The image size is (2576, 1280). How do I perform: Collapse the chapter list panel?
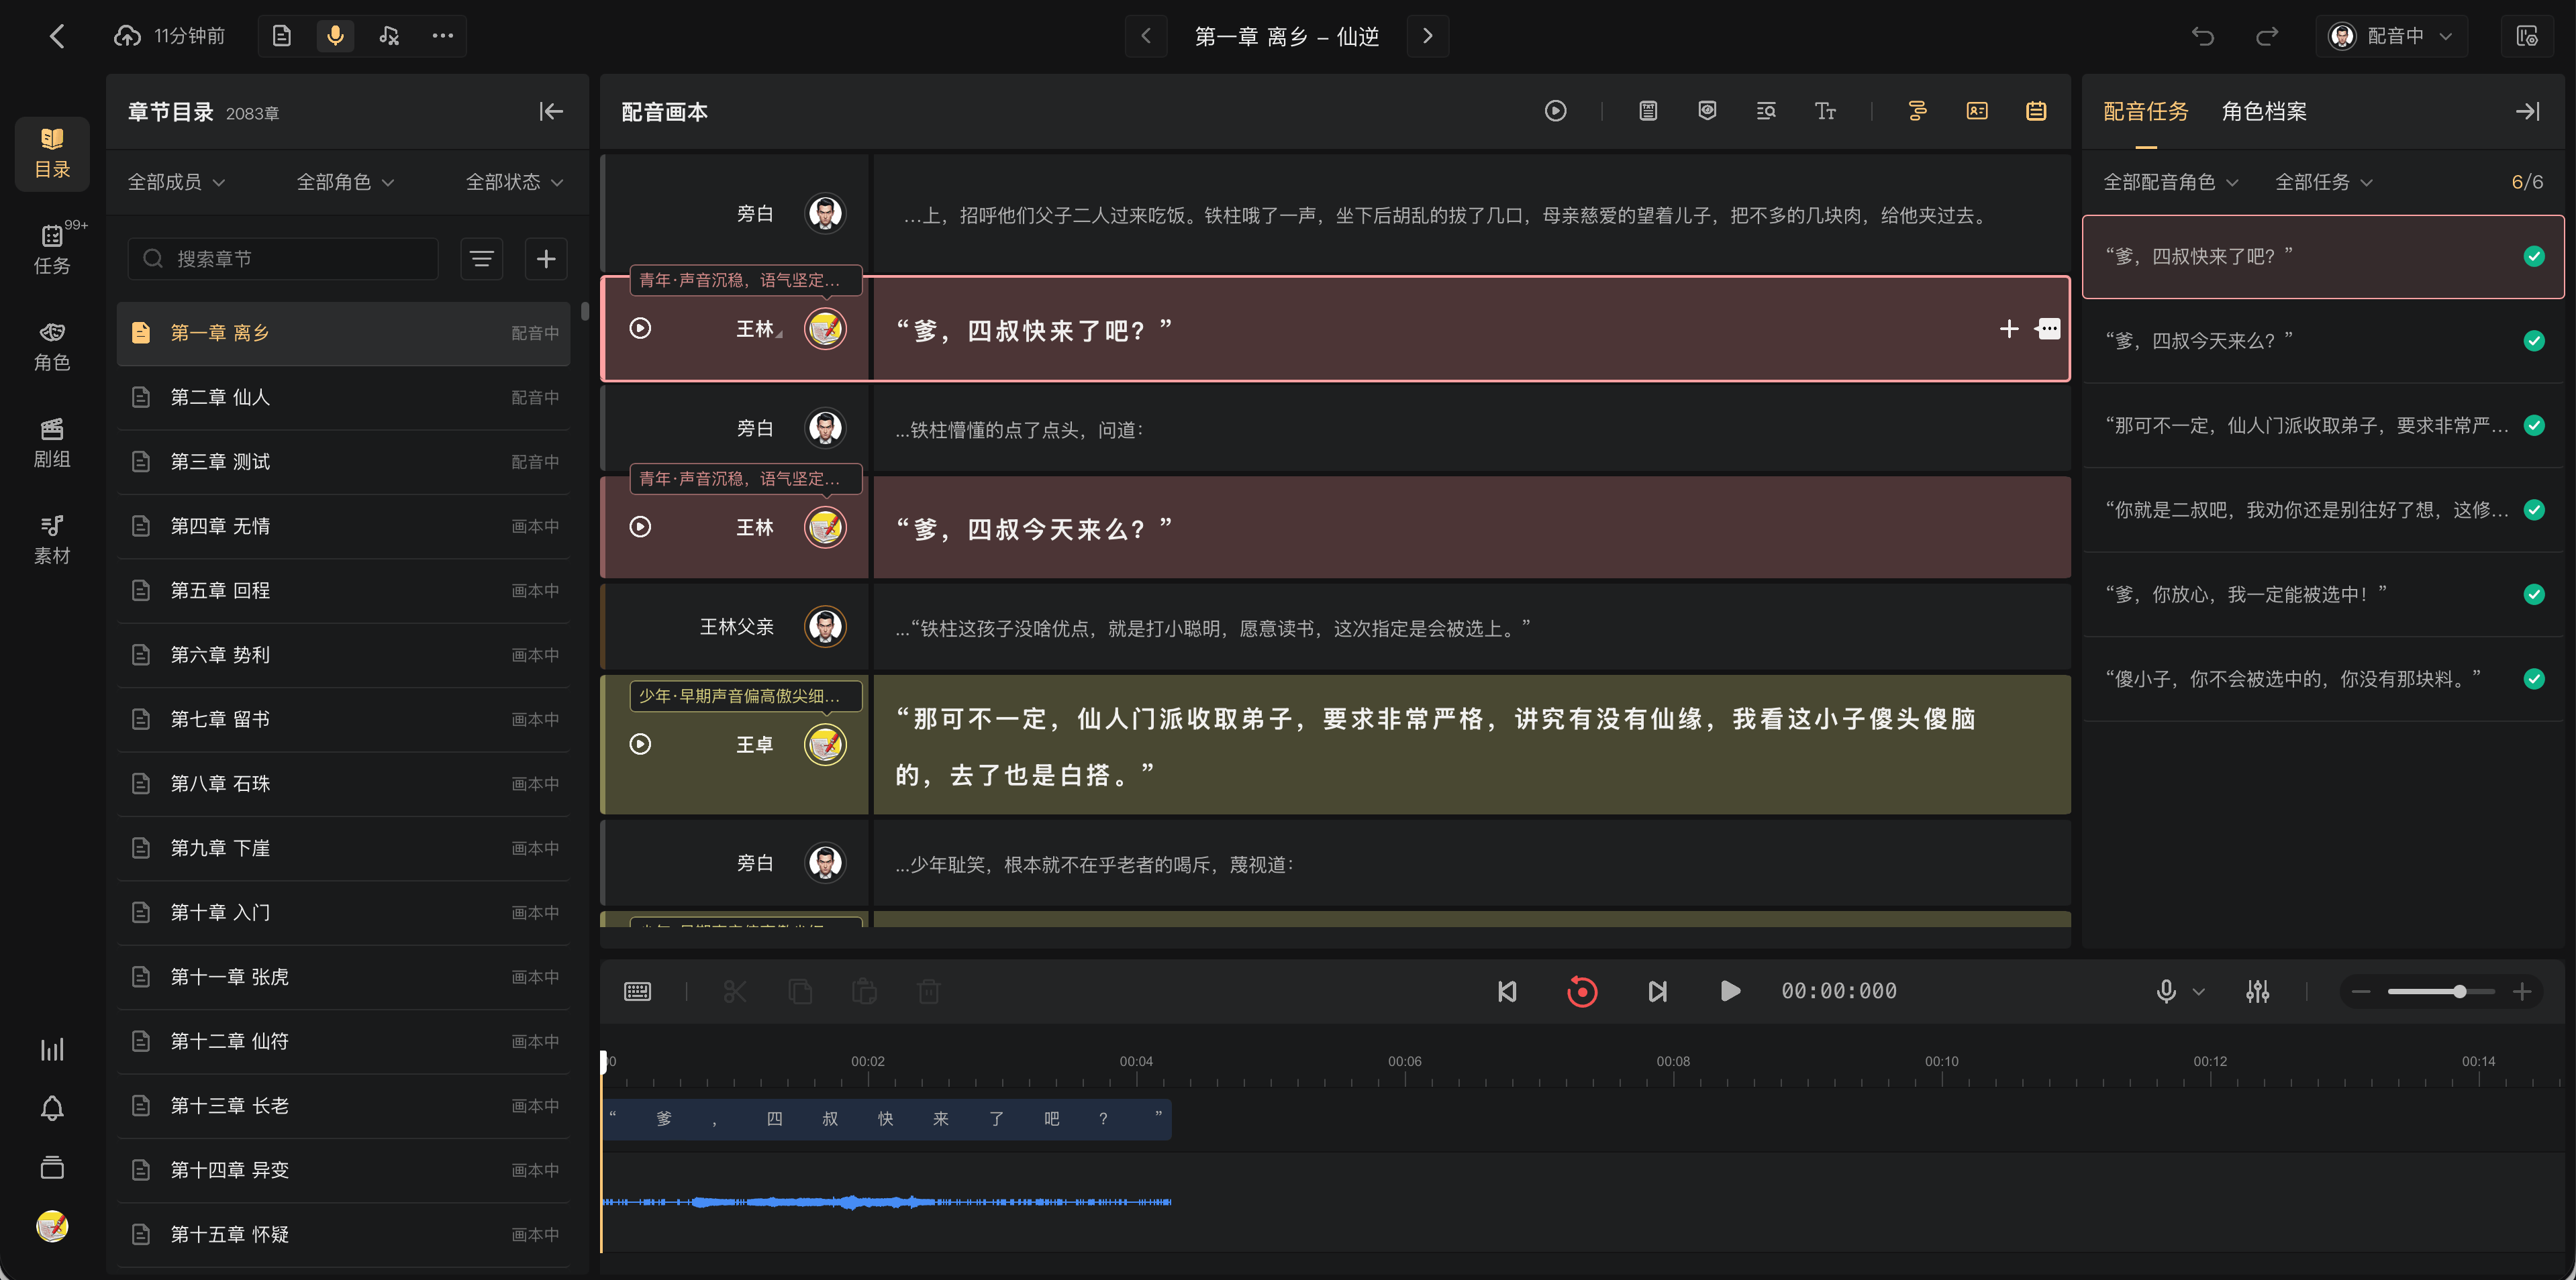(x=551, y=111)
